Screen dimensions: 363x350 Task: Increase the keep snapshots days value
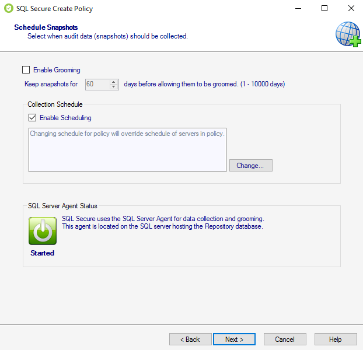point(113,82)
